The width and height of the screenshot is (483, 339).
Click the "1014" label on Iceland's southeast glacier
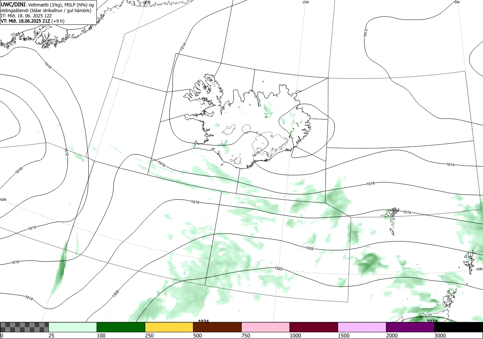point(256,155)
